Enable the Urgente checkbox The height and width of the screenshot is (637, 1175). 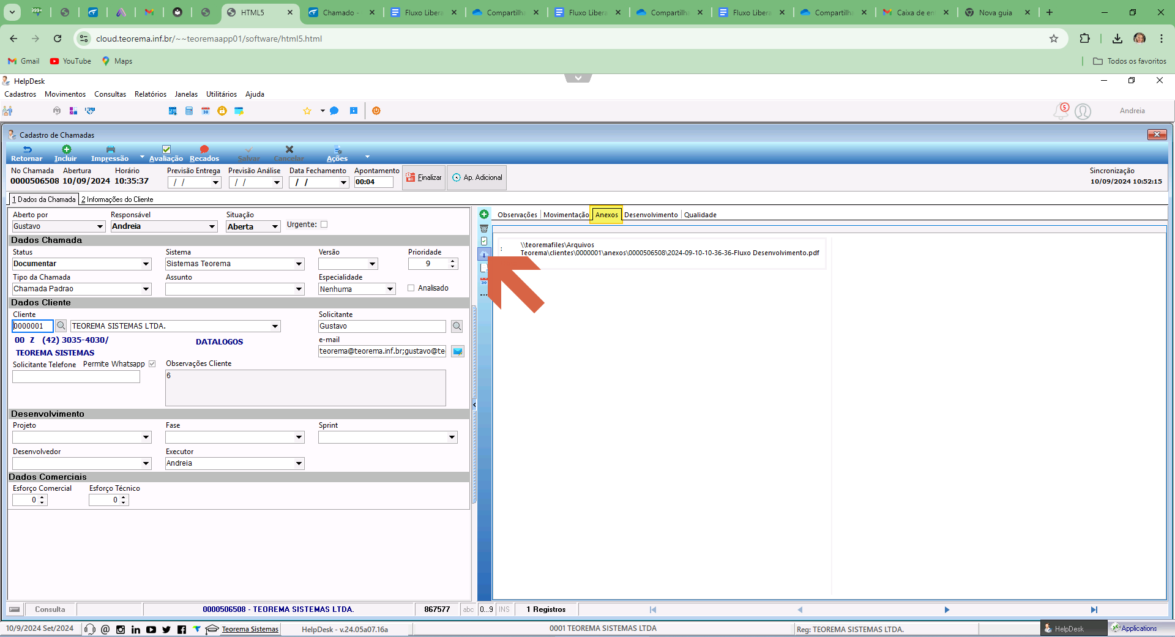(x=324, y=225)
